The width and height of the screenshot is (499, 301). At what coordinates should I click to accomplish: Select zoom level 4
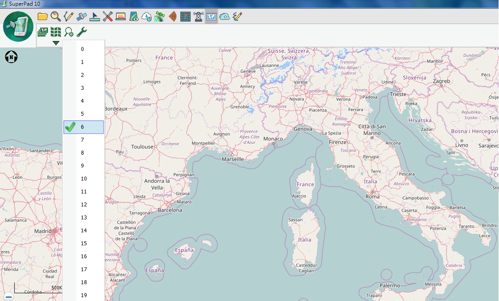(84, 101)
